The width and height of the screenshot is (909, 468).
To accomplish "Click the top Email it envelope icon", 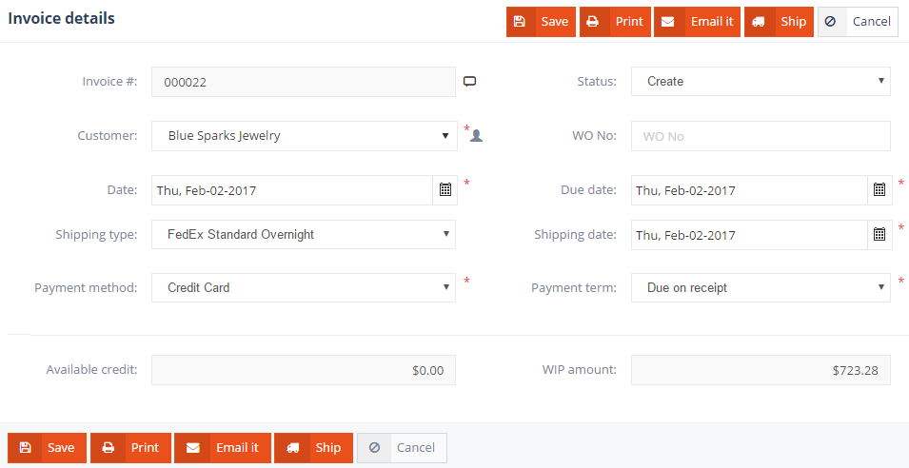I will point(667,22).
